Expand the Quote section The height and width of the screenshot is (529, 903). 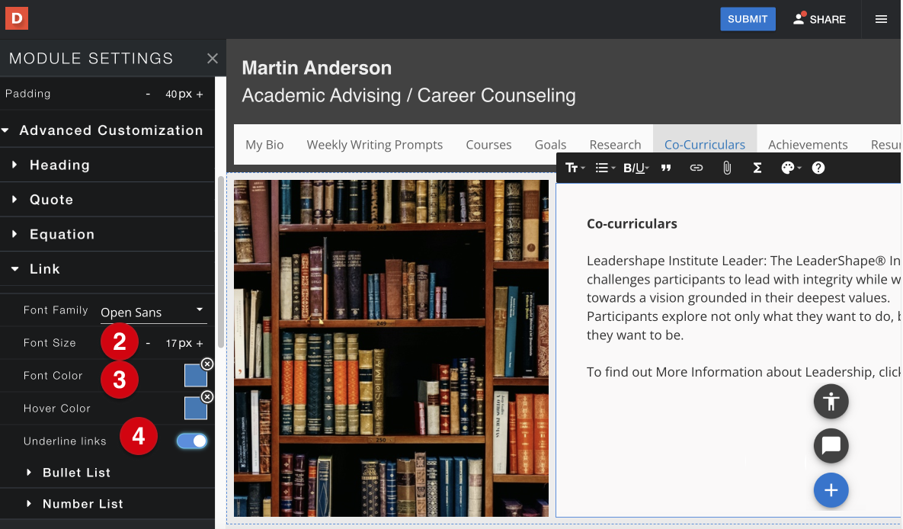tap(107, 200)
